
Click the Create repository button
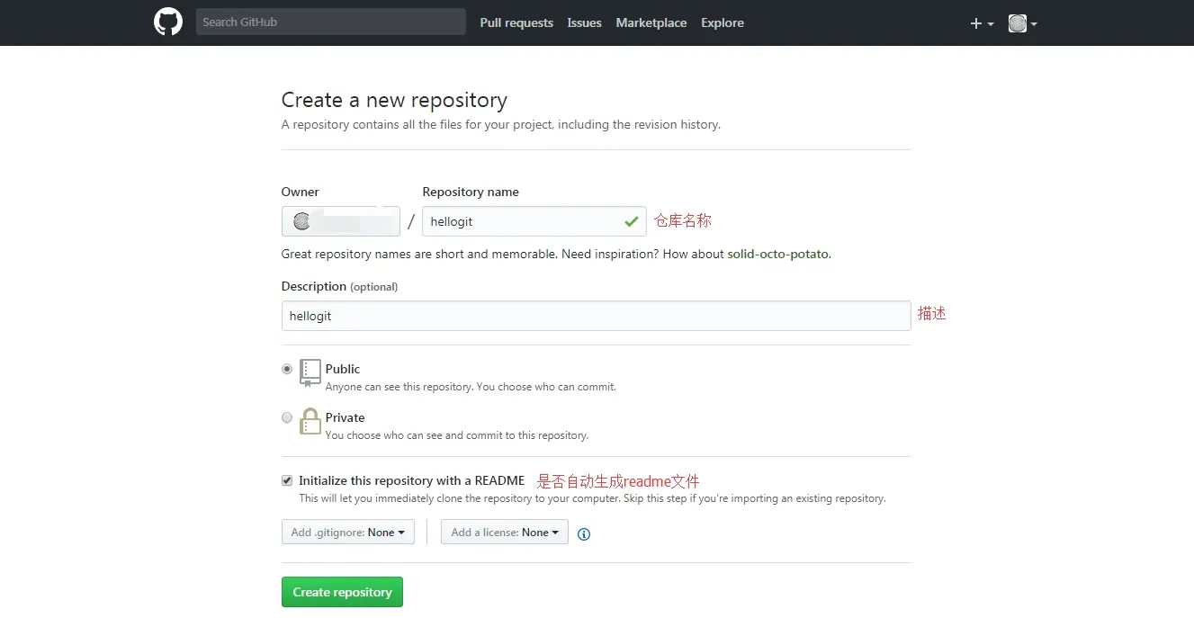coord(342,592)
